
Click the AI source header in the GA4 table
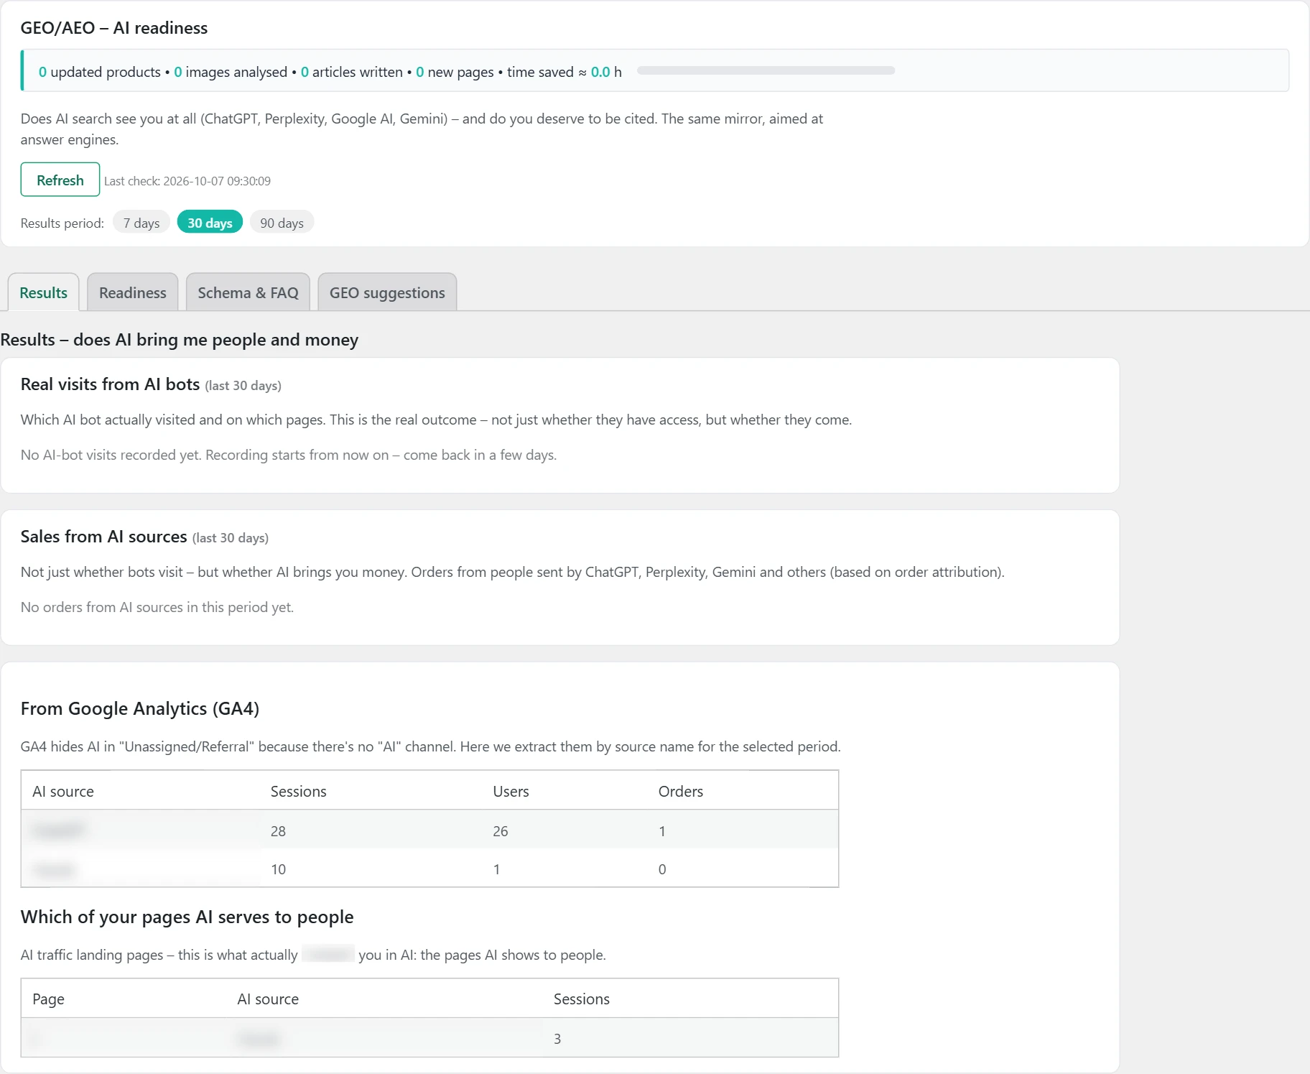click(63, 791)
